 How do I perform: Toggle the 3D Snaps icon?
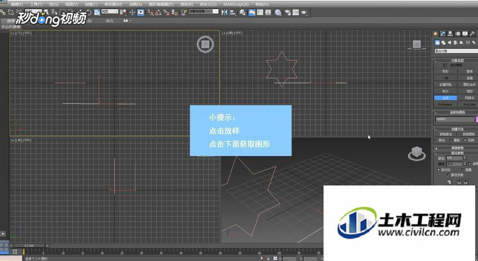[151, 12]
